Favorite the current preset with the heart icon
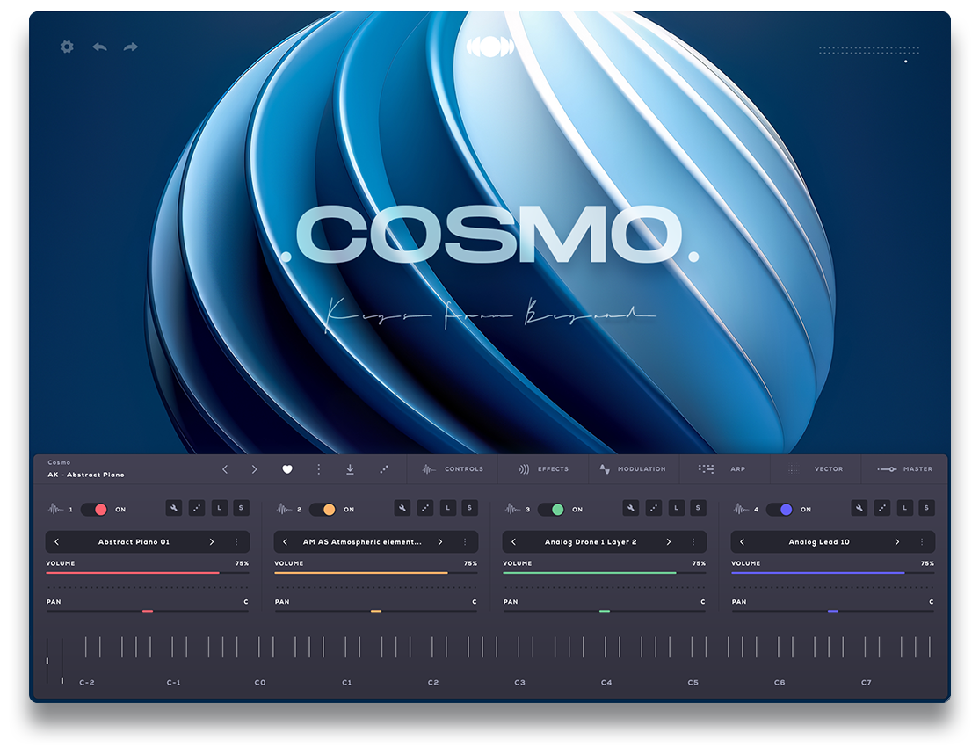The width and height of the screenshot is (979, 747). [287, 470]
